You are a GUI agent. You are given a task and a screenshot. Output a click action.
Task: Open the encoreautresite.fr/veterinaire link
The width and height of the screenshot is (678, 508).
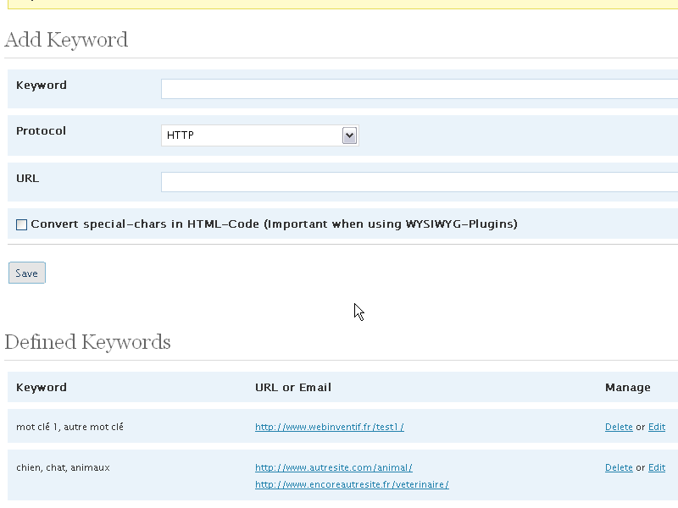point(352,484)
